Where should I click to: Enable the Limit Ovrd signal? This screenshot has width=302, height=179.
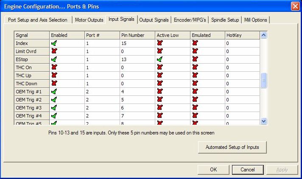click(x=54, y=51)
